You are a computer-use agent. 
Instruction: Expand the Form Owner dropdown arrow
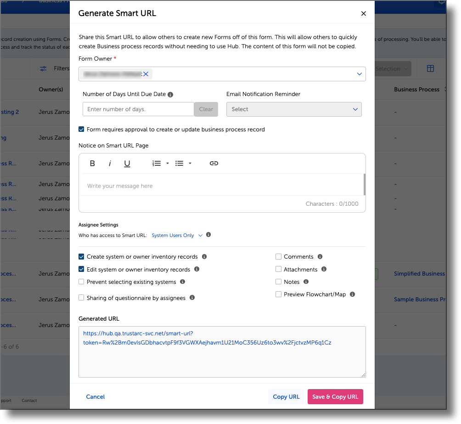pos(359,74)
